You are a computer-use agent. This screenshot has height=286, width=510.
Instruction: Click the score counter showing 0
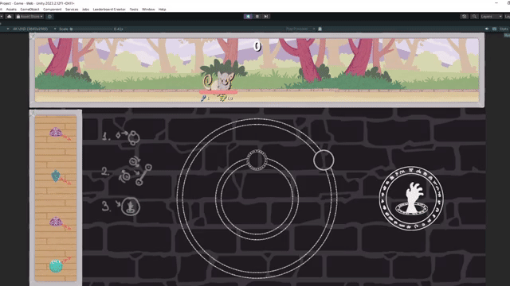tap(257, 46)
